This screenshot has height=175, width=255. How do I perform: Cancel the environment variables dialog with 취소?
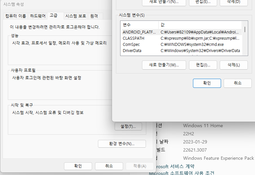pos(237,83)
